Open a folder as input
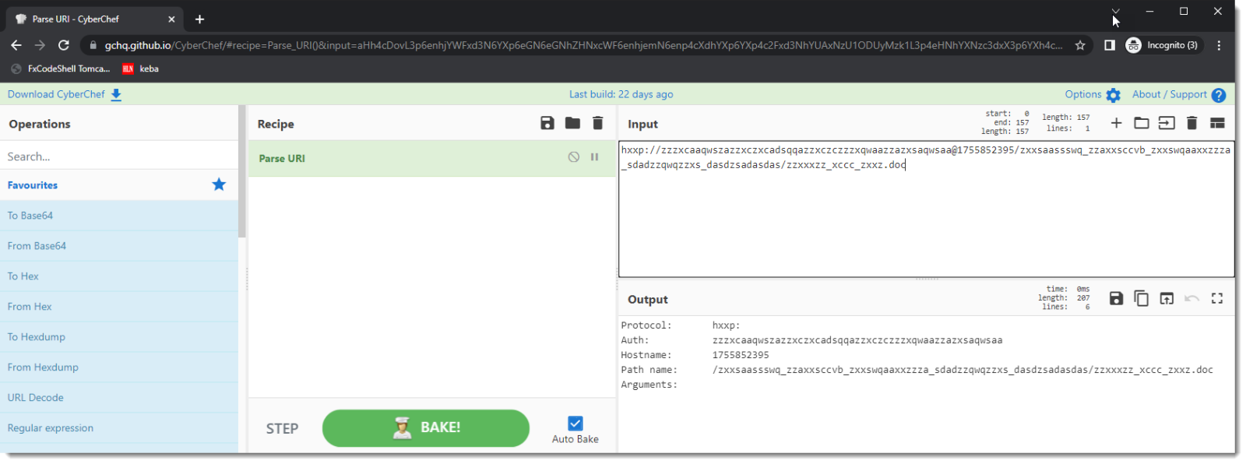Screen dimensions: 1246x464 tap(1141, 123)
